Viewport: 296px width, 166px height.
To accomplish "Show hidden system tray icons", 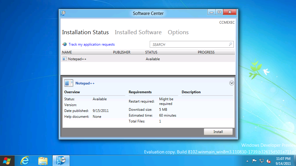I will click(247, 161).
